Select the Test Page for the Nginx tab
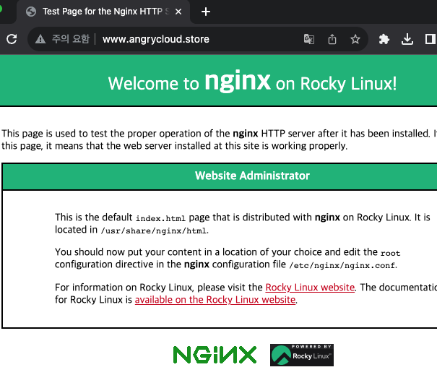Screen dimensions: 437x375 pyautogui.click(x=103, y=12)
